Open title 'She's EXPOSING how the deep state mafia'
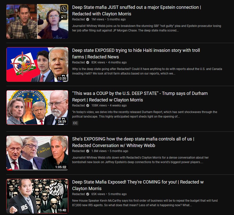 pos(133,142)
